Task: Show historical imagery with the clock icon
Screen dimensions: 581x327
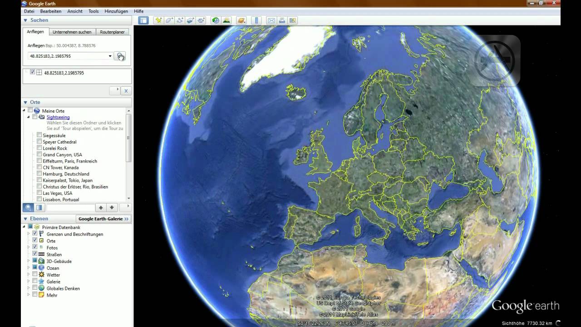Action: click(x=216, y=20)
